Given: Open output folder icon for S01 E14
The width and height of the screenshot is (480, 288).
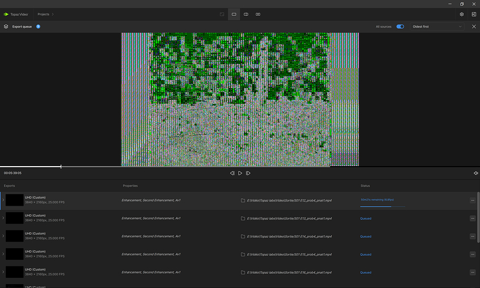Looking at the screenshot, I should click(243, 236).
